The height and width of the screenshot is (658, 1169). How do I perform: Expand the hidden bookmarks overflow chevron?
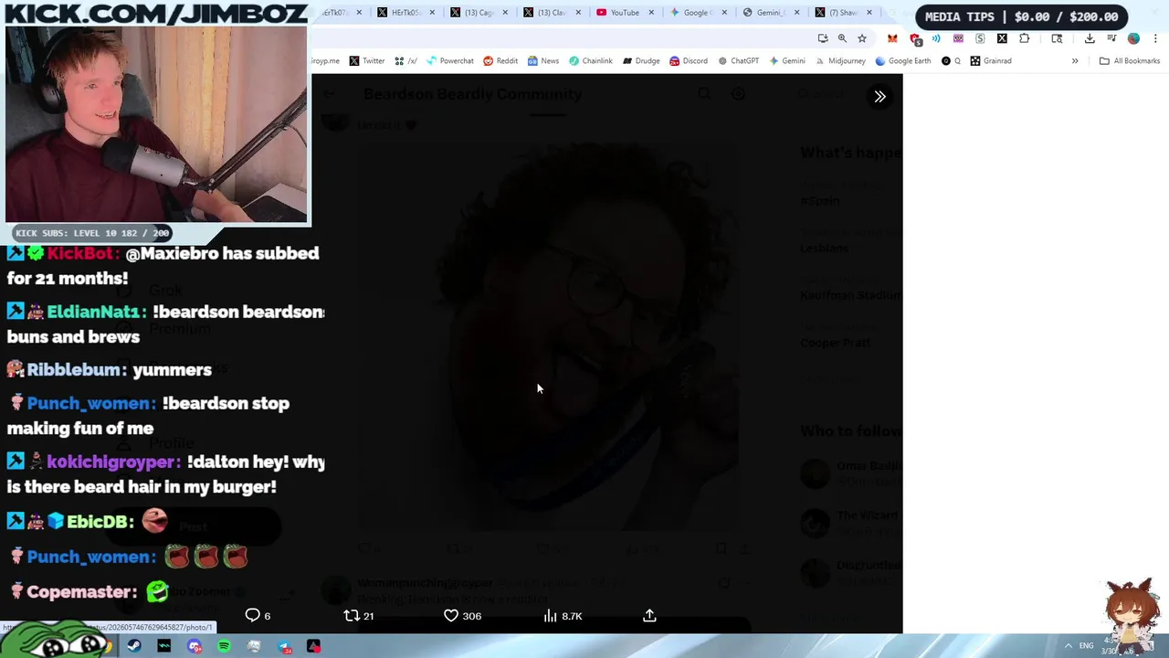tap(1075, 61)
